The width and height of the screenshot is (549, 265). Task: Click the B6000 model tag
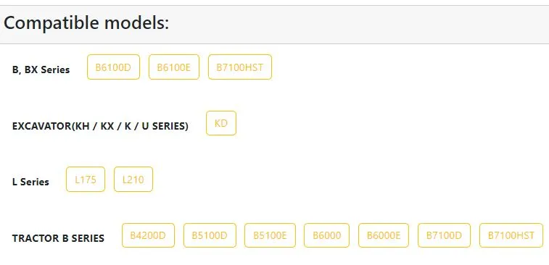pyautogui.click(x=326, y=235)
